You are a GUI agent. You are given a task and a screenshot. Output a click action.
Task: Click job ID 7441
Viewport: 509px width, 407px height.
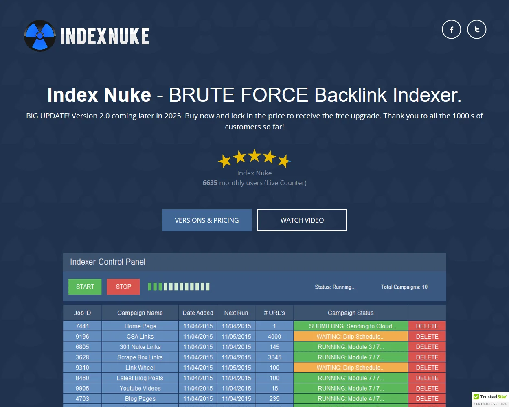[x=82, y=326]
